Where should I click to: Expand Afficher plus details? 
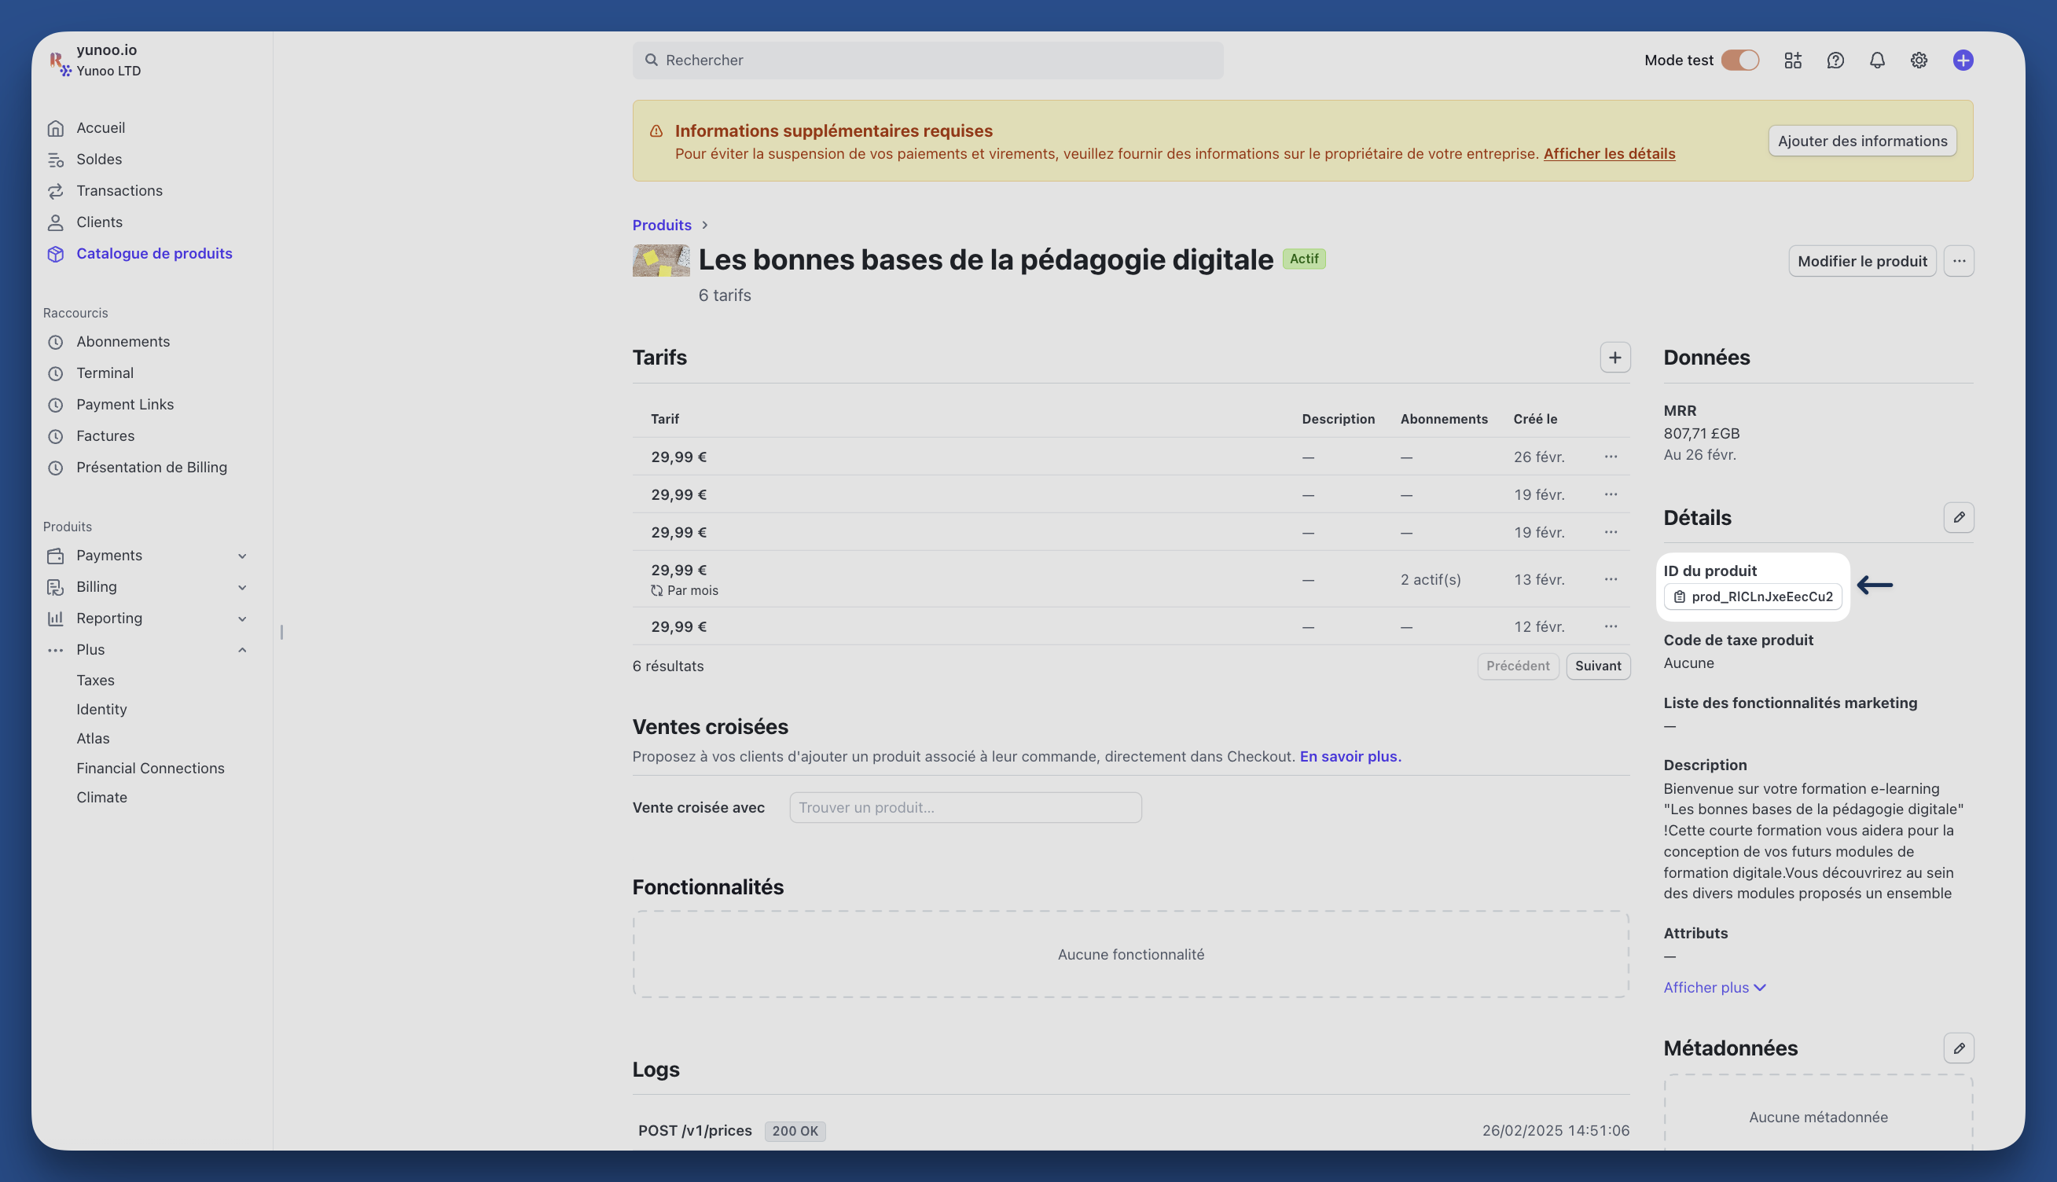[1714, 987]
